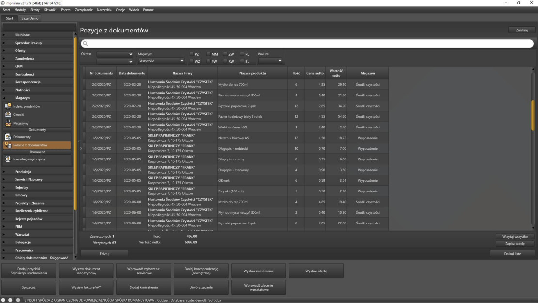Screen dimensions: 538x303
Task: Click the Pozycje z dokumentów icon
Action: [x=8, y=145]
